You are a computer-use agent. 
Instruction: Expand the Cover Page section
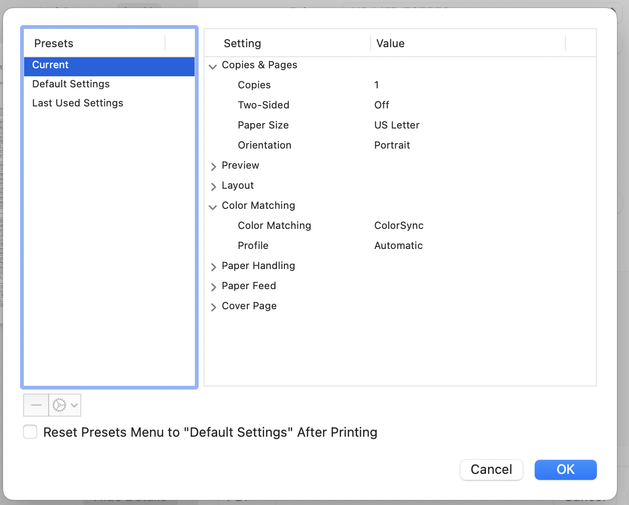(x=213, y=307)
